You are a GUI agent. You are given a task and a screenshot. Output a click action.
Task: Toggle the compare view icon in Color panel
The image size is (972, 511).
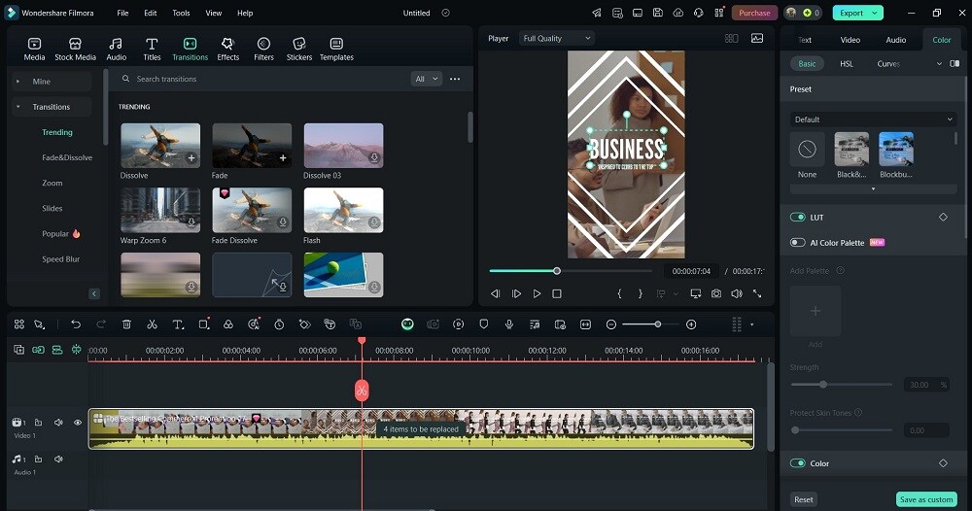coord(955,64)
